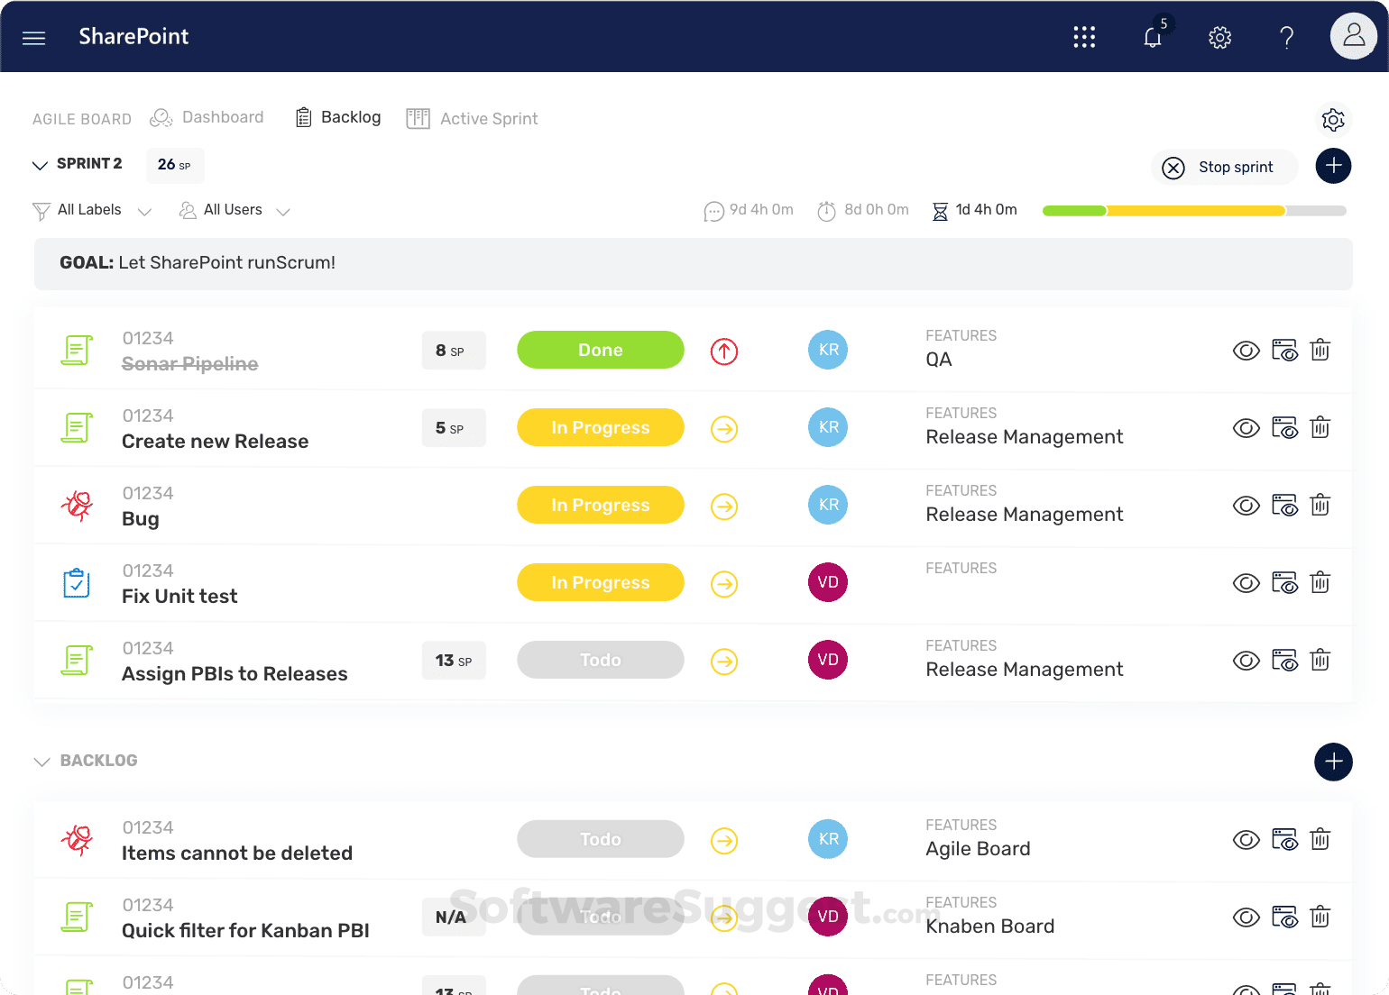
Task: Collapse the Backlog section
Action: point(41,762)
